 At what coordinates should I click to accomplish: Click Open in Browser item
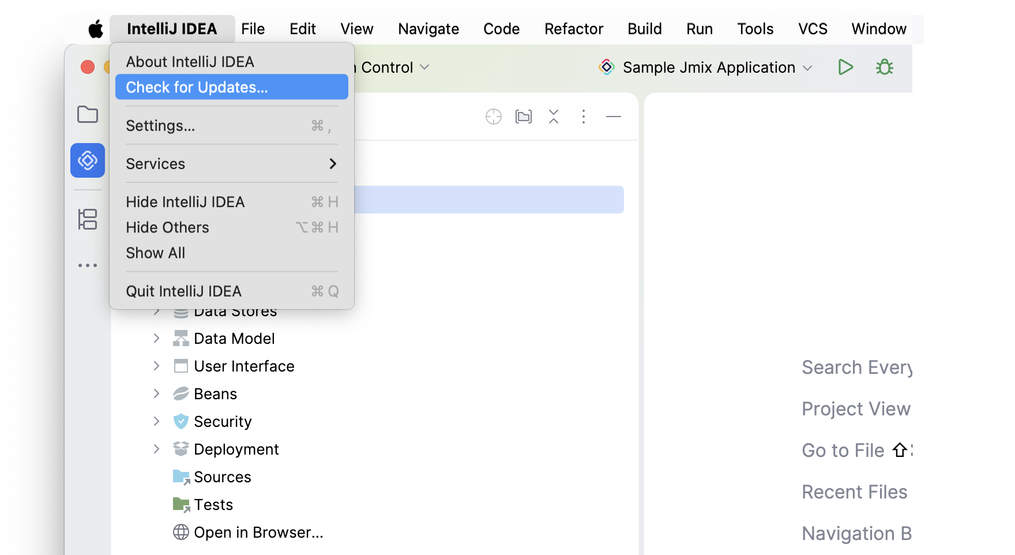pos(258,532)
